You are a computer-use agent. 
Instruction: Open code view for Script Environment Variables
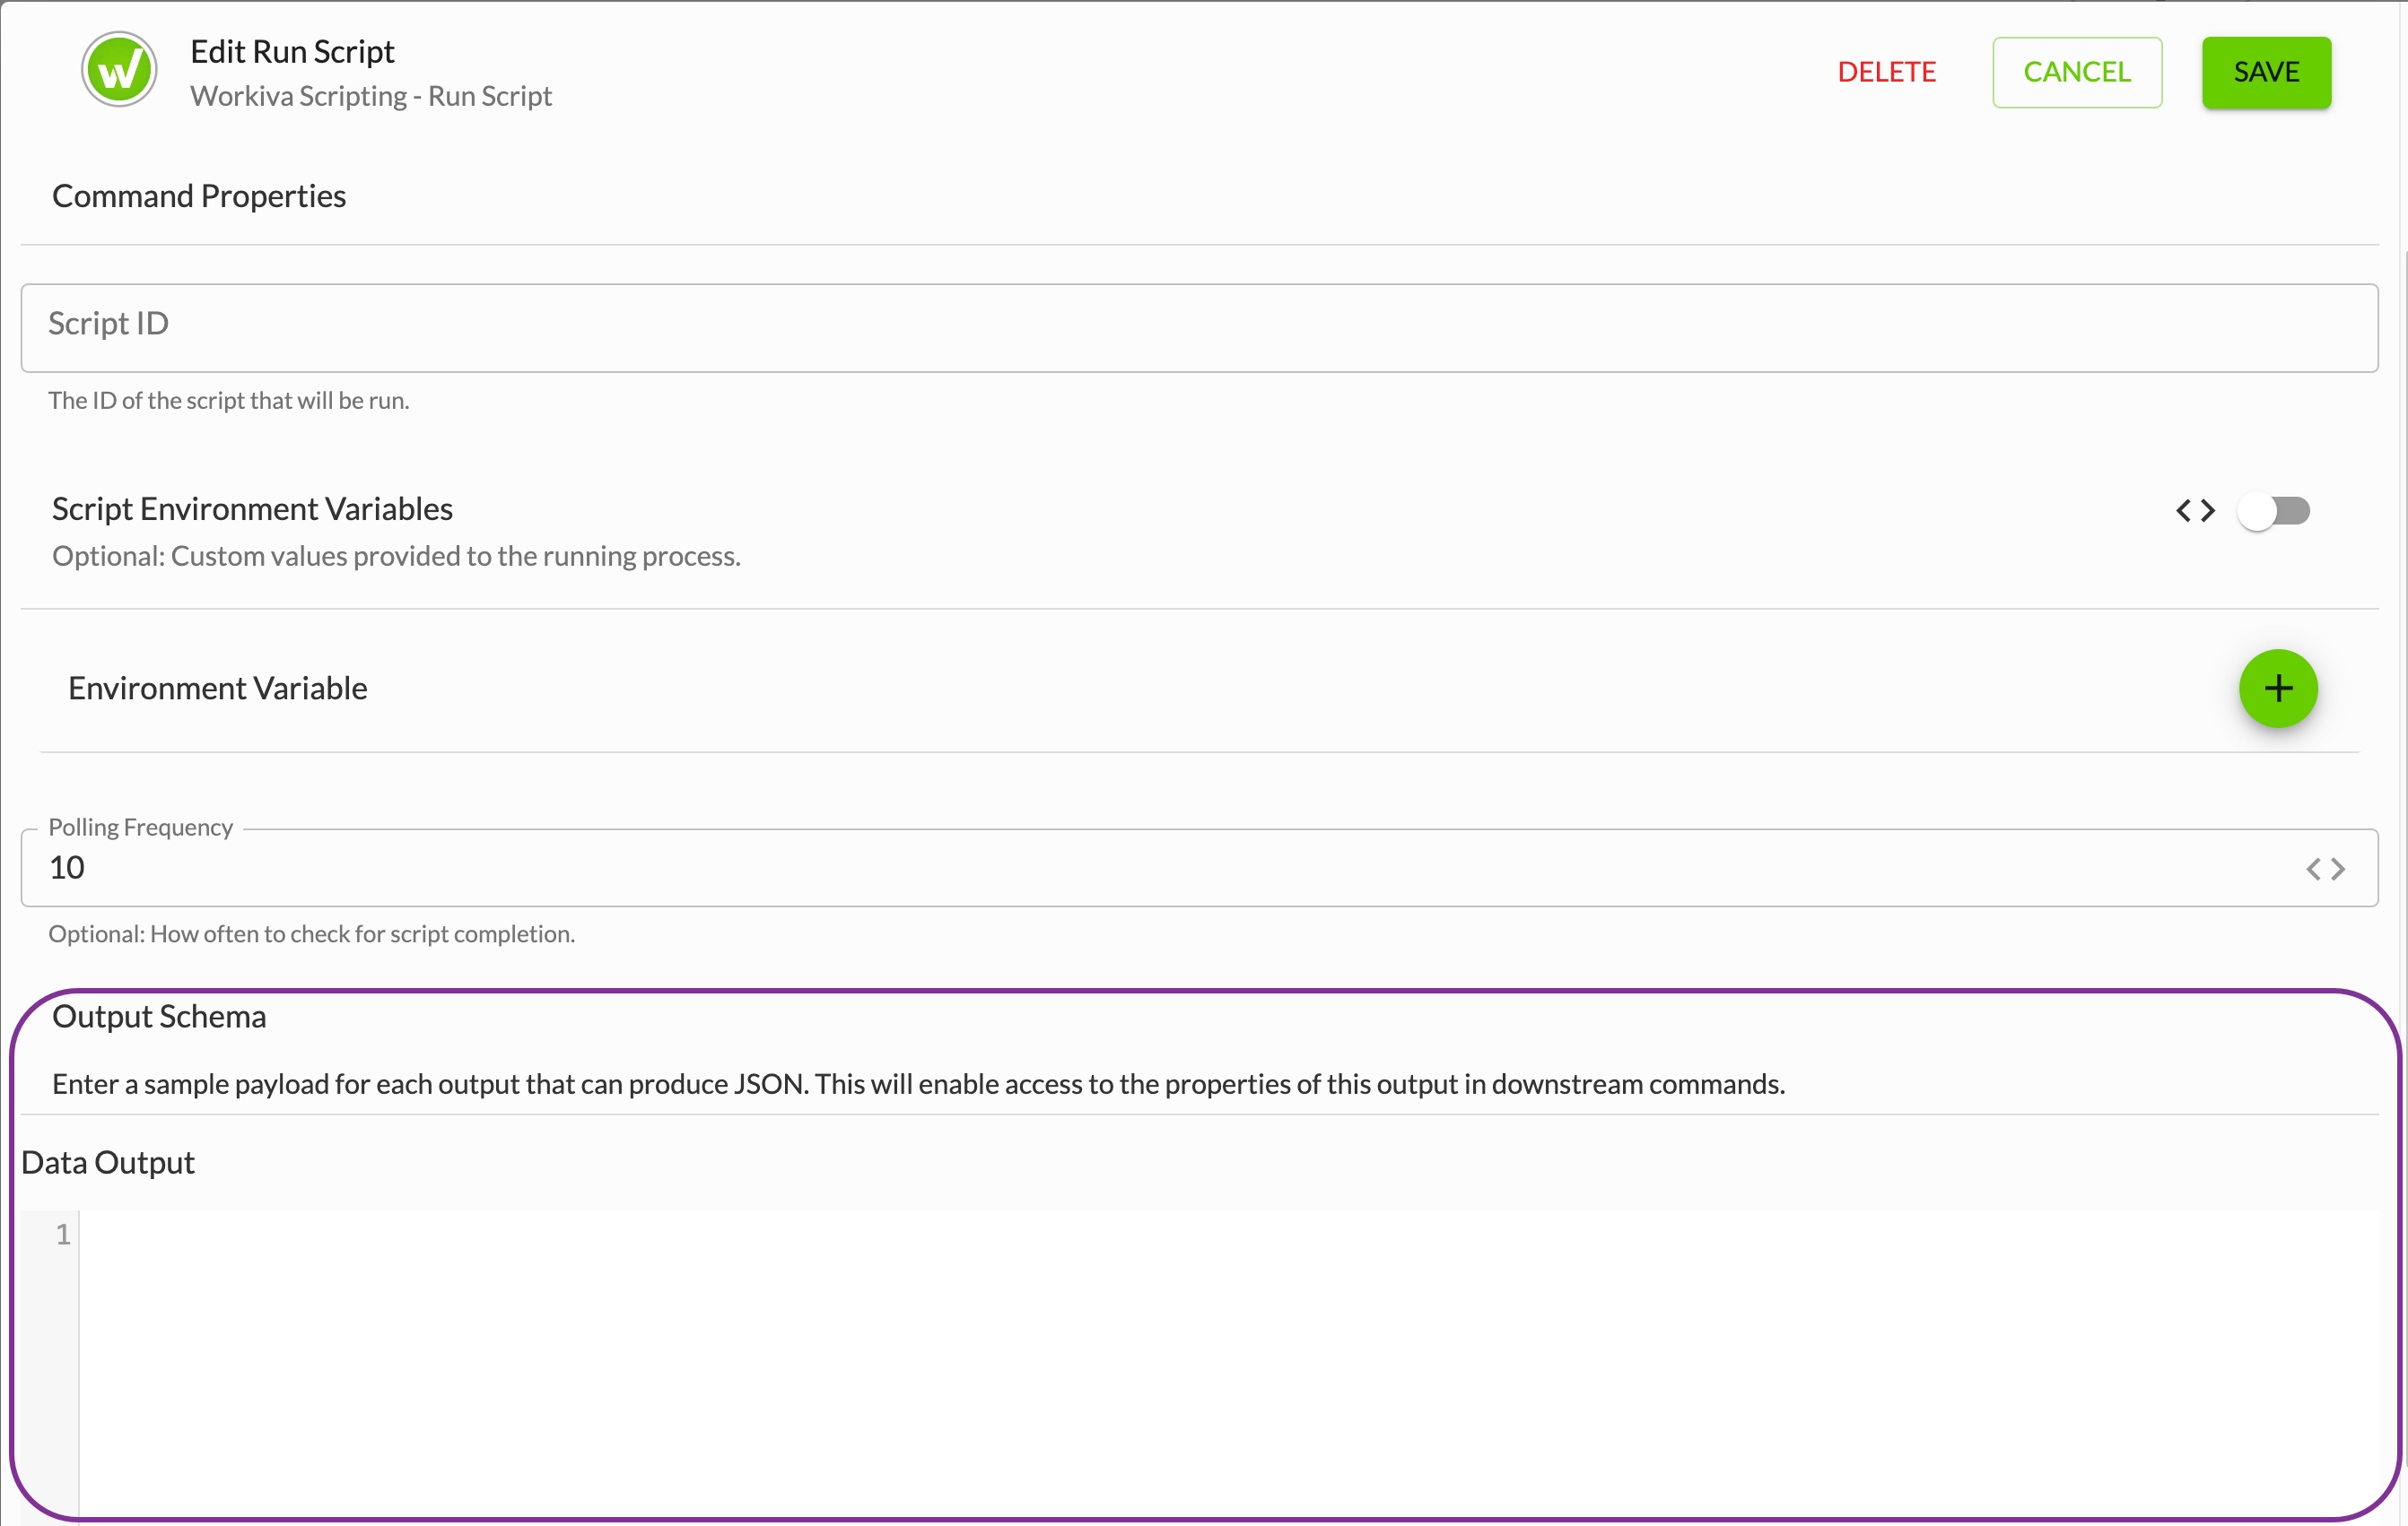(2195, 511)
